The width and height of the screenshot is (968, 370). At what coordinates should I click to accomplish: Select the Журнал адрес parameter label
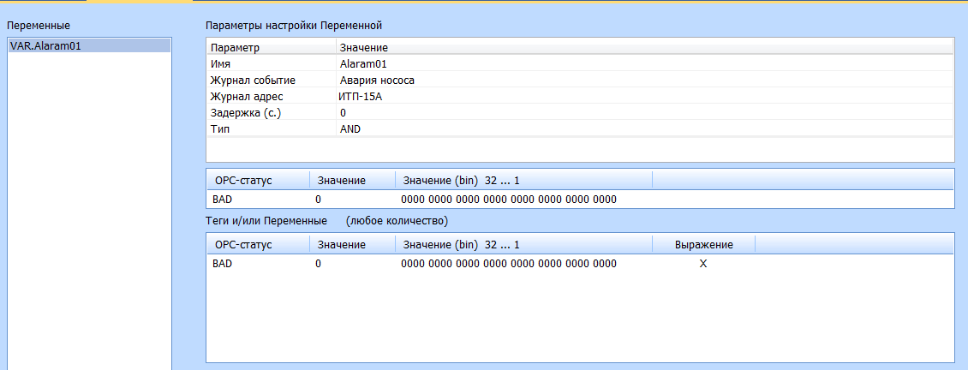click(x=247, y=97)
